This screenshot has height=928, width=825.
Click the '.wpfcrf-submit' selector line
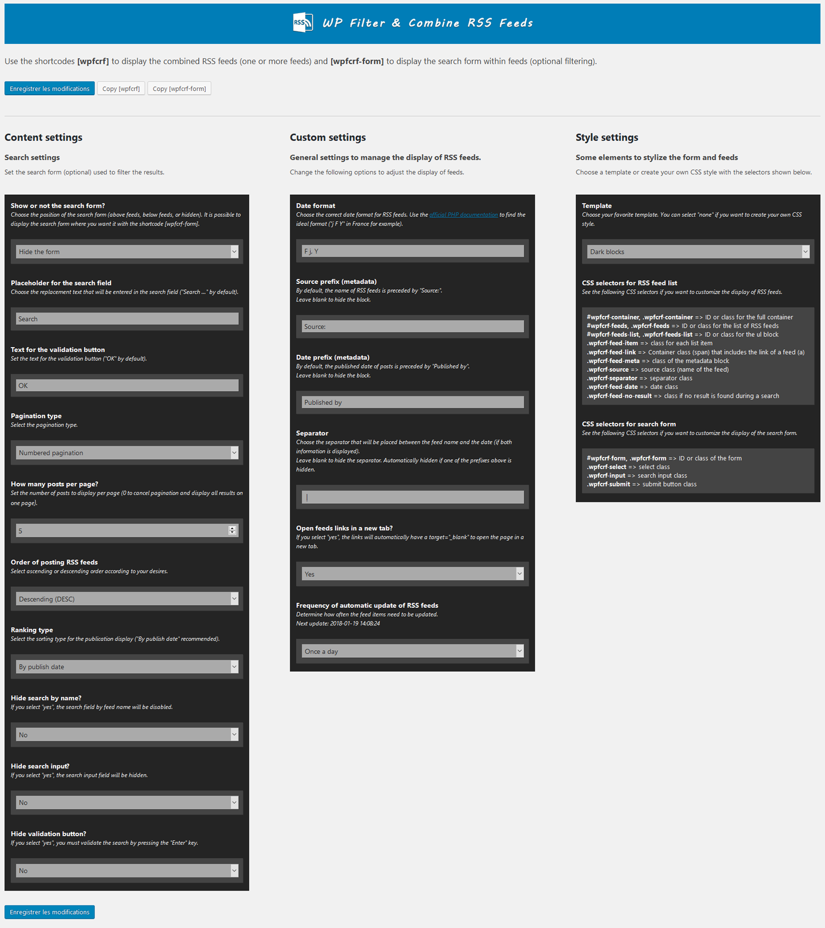(642, 485)
